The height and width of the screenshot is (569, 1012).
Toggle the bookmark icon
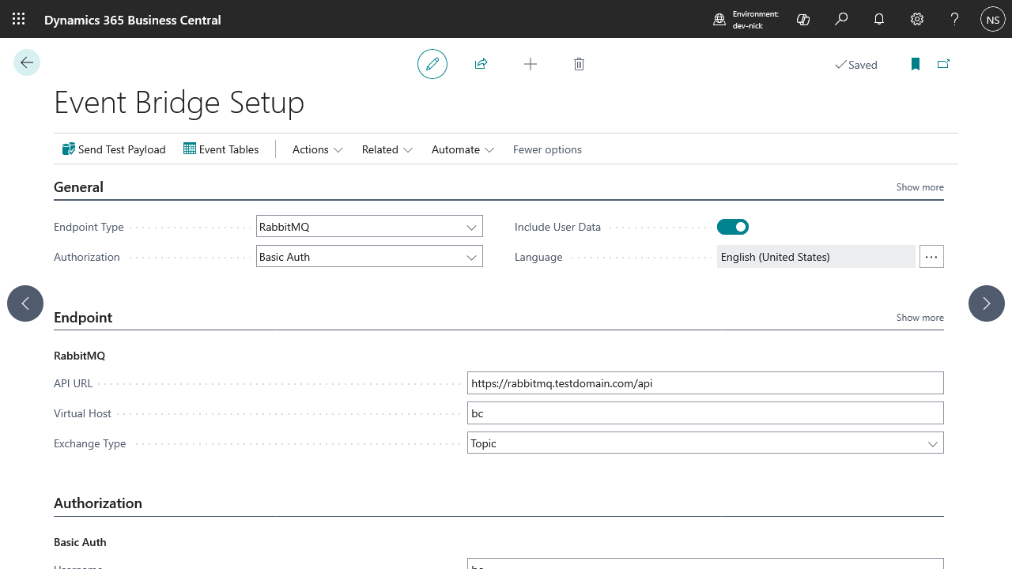tap(916, 64)
